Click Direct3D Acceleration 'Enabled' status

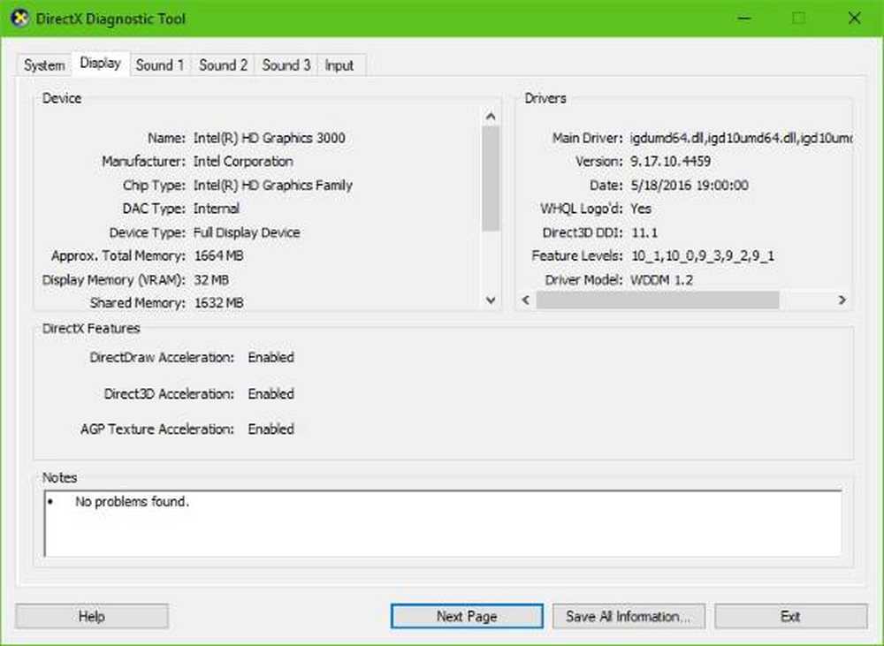coord(271,393)
